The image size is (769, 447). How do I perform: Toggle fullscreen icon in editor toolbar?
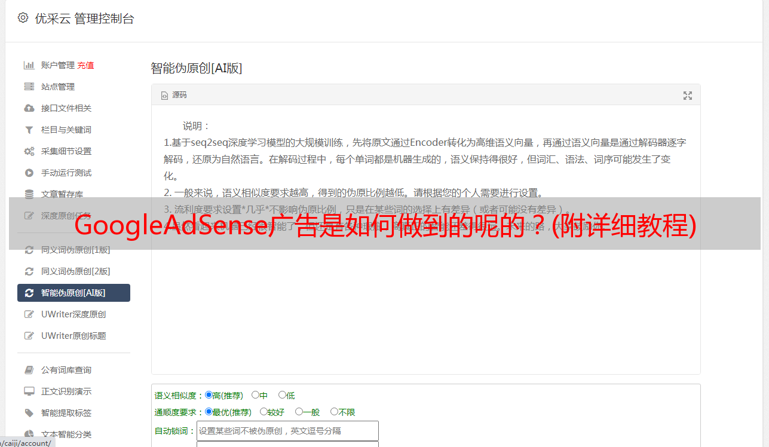click(688, 96)
